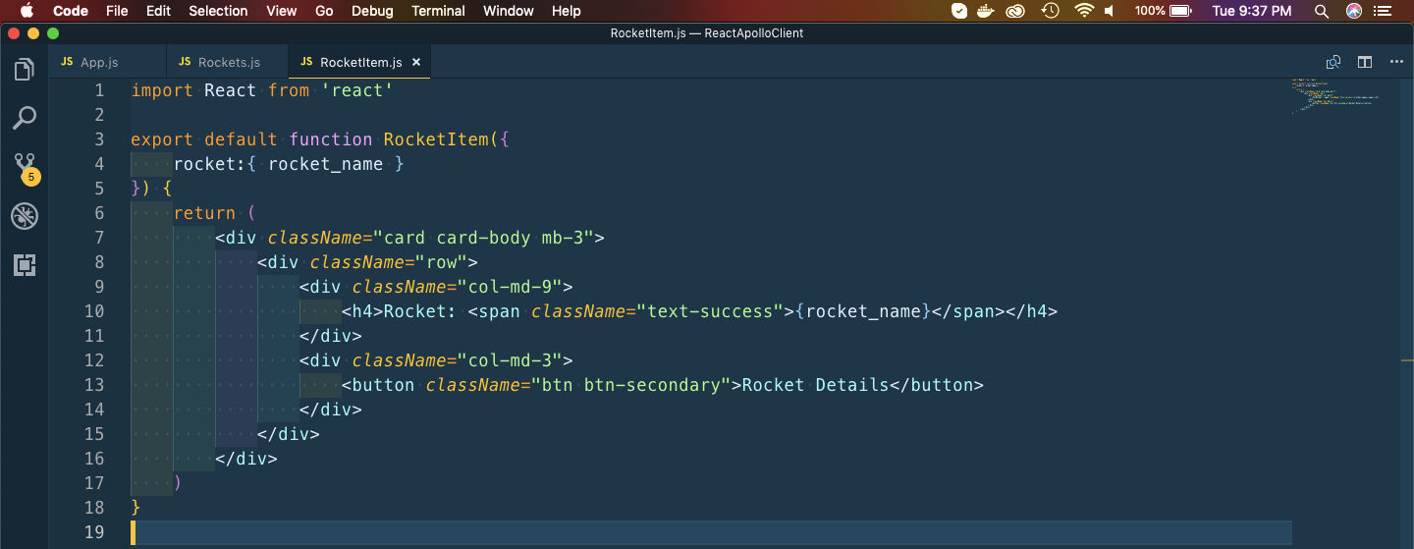
Task: Open the Extensions view in the activity bar
Action: [25, 265]
